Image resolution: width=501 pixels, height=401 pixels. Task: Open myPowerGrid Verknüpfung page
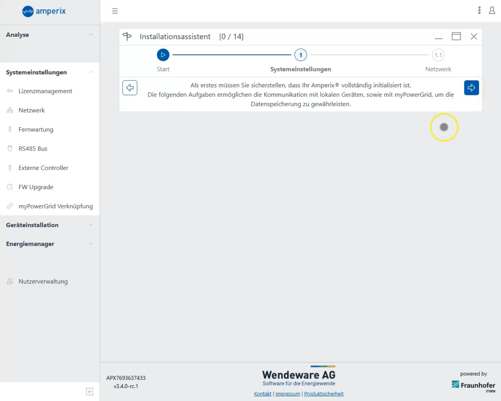(50, 206)
